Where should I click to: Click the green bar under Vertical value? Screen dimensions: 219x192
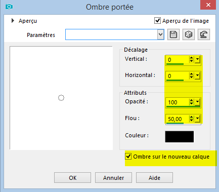pyautogui.click(x=175, y=64)
